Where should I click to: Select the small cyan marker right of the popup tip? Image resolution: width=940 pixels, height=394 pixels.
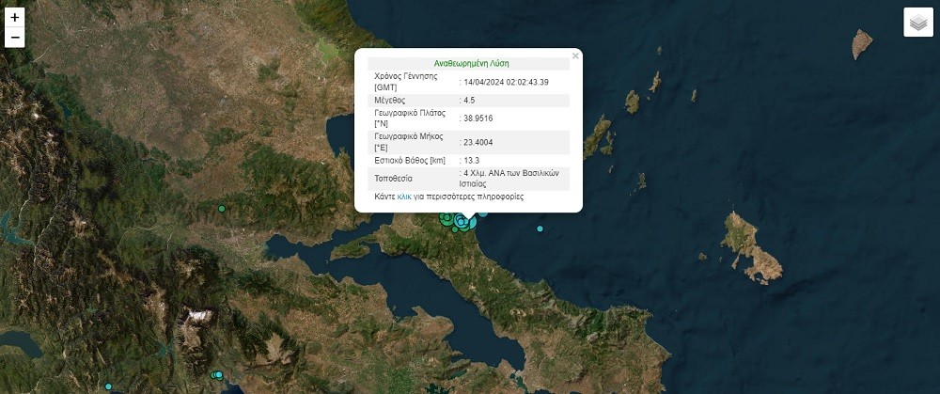pos(483,213)
